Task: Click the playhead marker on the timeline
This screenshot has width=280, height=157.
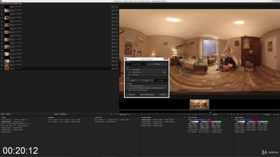Action: [x=210, y=112]
